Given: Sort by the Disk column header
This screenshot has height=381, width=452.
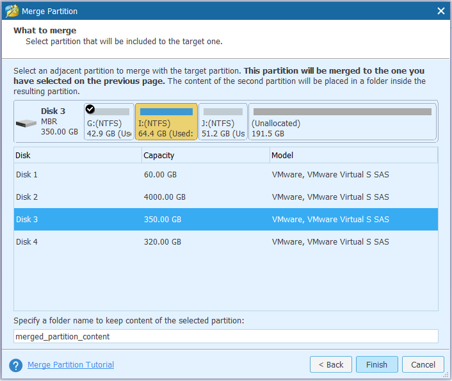Looking at the screenshot, I should tap(77, 155).
